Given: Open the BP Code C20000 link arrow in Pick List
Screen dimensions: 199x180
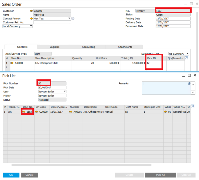Looking at the screenshot, I should 36,112.
